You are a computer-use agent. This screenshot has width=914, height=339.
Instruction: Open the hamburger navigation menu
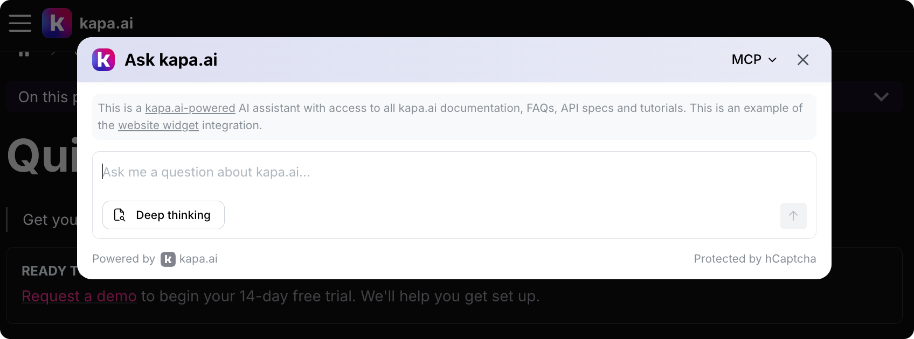click(19, 23)
